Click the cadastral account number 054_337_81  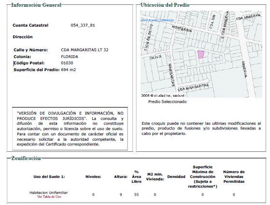(83, 25)
